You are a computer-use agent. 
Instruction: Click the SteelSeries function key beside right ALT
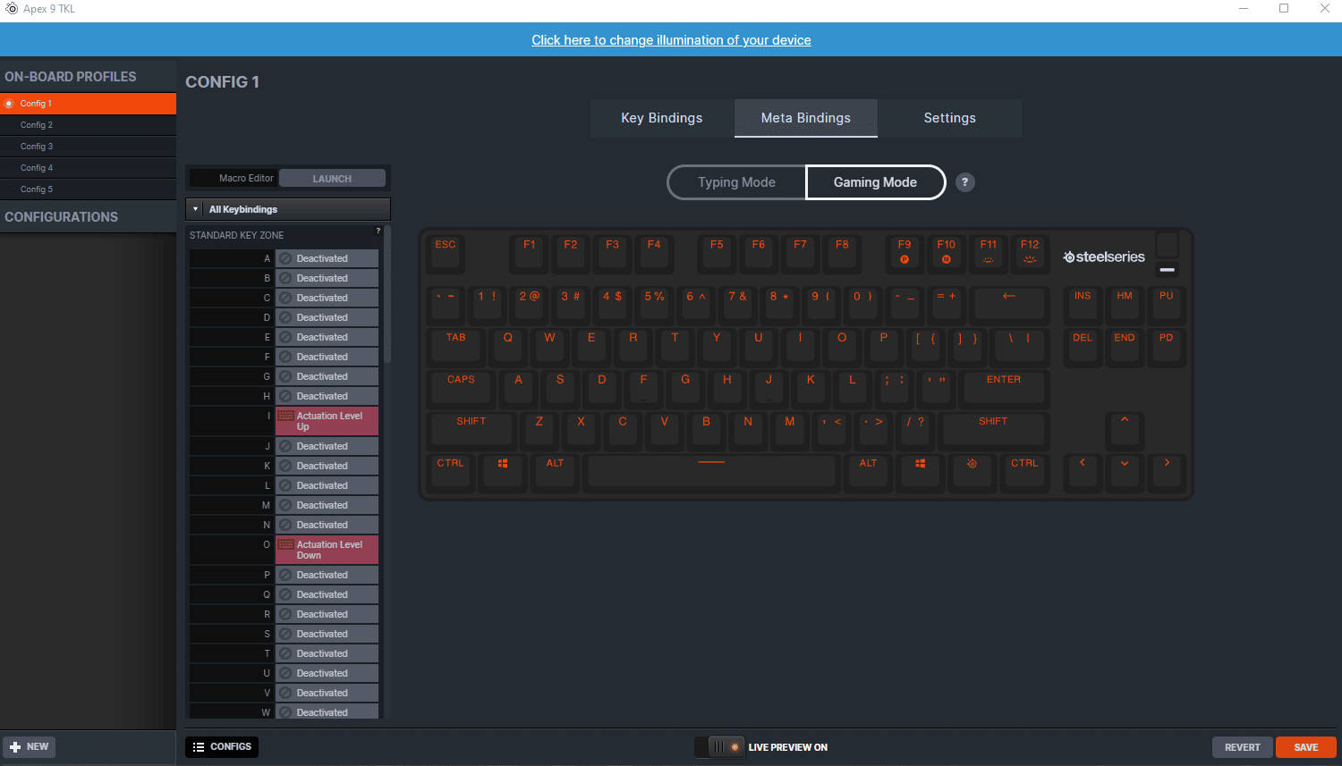pyautogui.click(x=972, y=472)
